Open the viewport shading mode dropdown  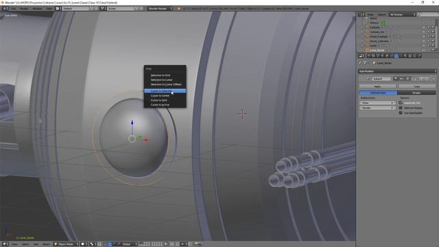click(x=84, y=244)
